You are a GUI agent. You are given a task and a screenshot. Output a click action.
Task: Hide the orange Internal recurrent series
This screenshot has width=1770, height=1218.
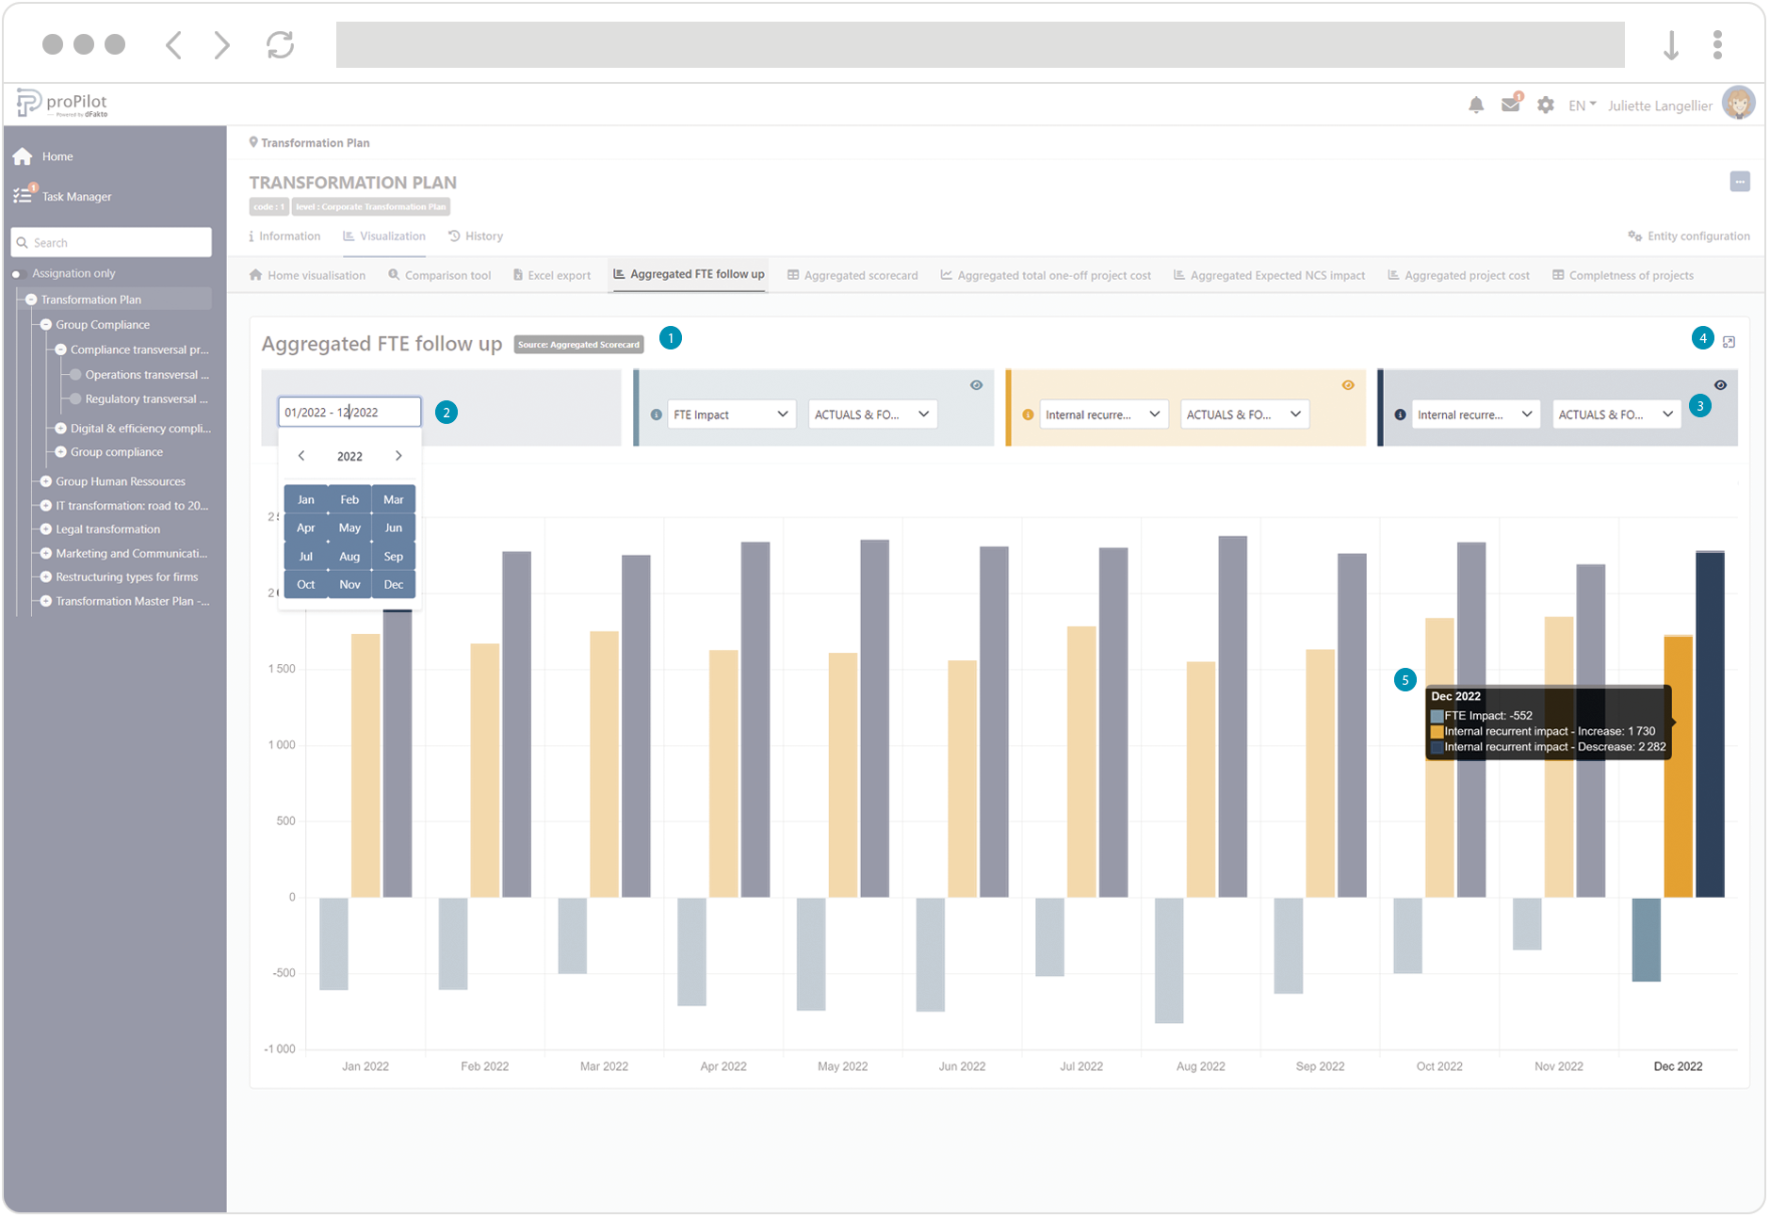pyautogui.click(x=1348, y=385)
